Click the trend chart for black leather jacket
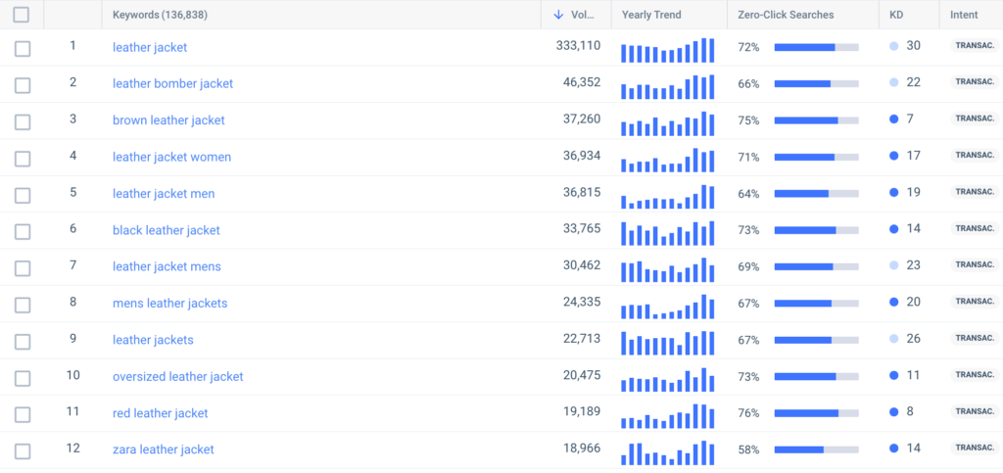 pyautogui.click(x=667, y=233)
